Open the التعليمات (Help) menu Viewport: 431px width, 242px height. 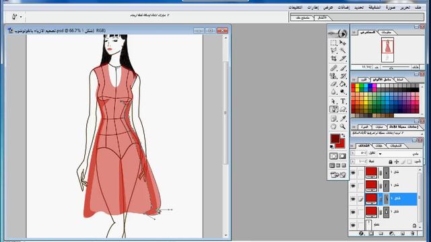[x=296, y=7]
